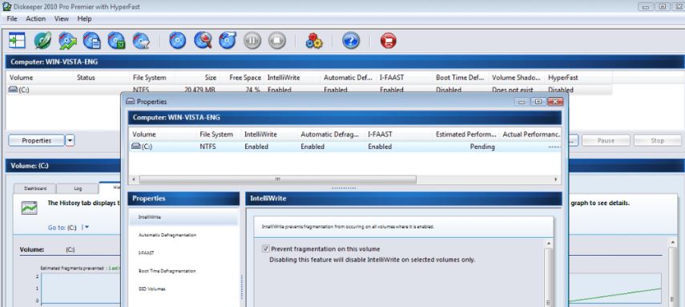Click disc with silver wing toolbar icon
This screenshot has width=685, height=307.
pyautogui.click(x=141, y=41)
